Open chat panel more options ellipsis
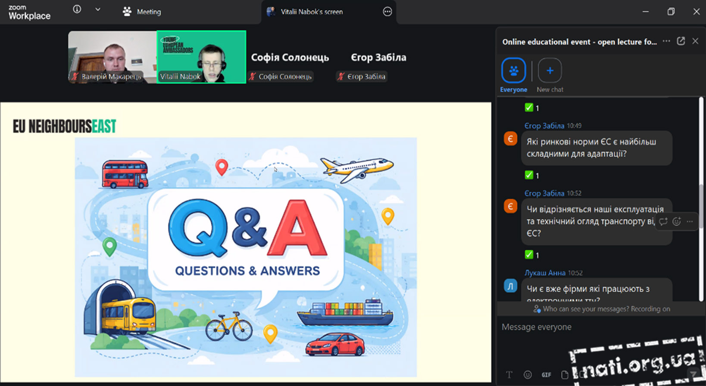Viewport: 706px width, 386px height. tap(666, 41)
